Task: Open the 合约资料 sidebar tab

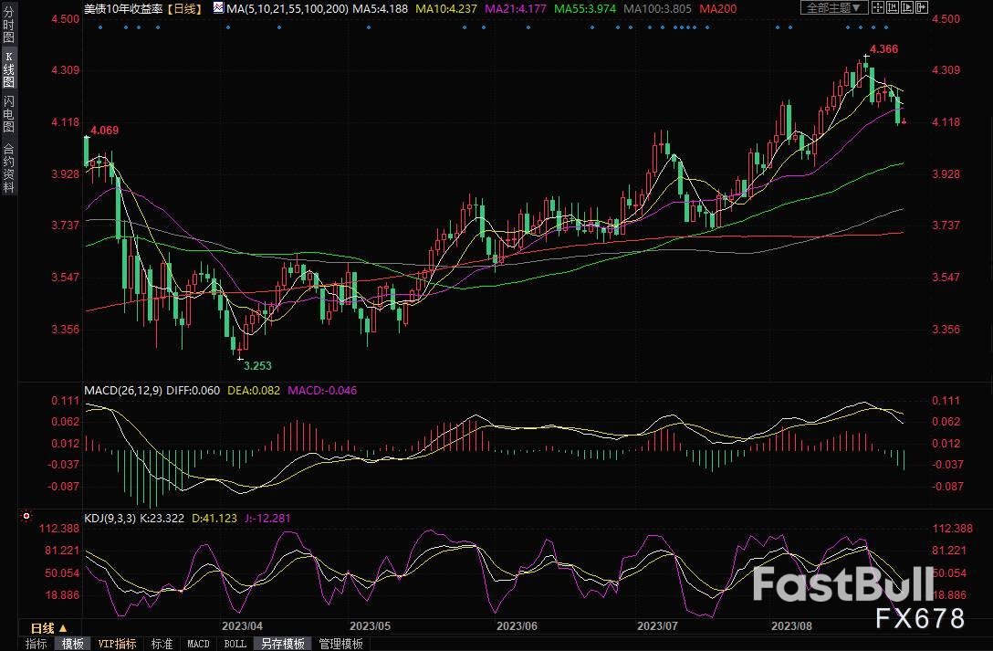Action: click(8, 168)
